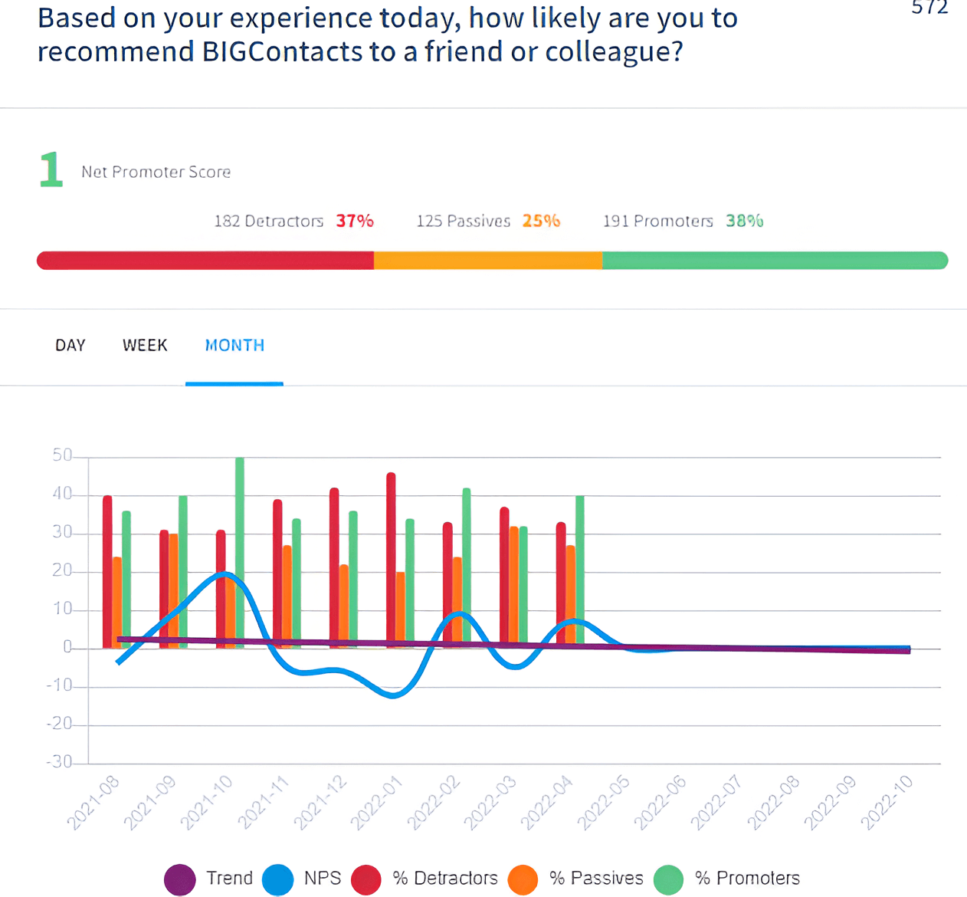The height and width of the screenshot is (897, 967).
Task: Click the green Promoters segment of score bar
Action: [x=775, y=261]
